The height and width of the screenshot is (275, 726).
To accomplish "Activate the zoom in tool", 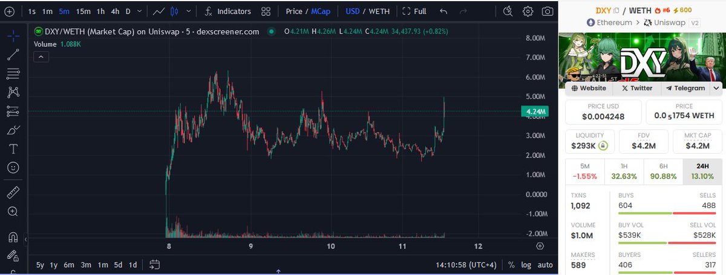I will coord(13,212).
